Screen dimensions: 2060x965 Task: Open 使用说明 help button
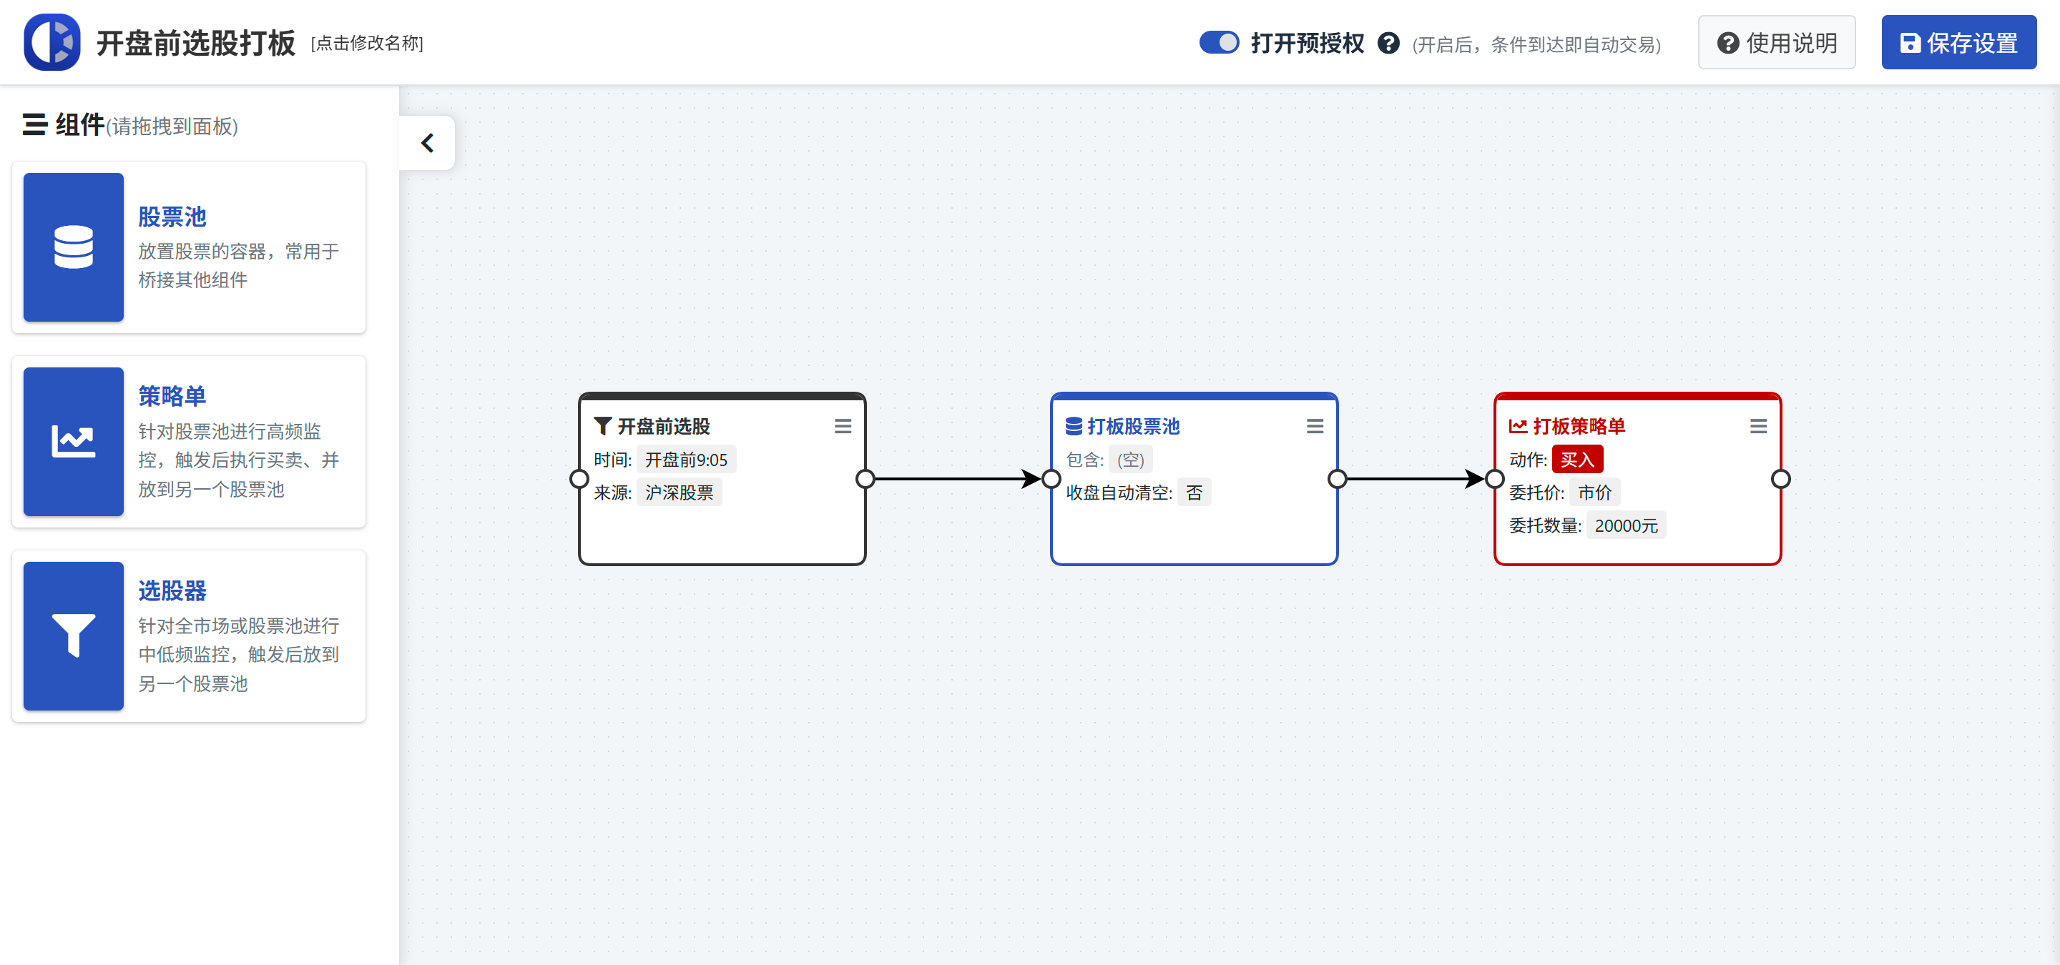click(1776, 43)
